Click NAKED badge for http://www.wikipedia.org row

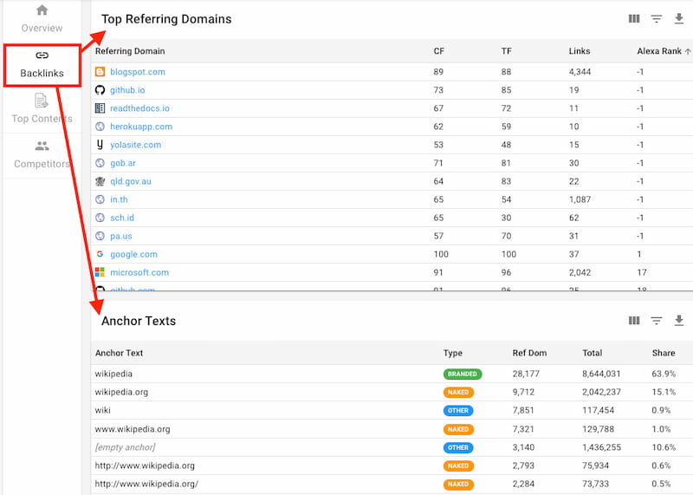pyautogui.click(x=458, y=466)
